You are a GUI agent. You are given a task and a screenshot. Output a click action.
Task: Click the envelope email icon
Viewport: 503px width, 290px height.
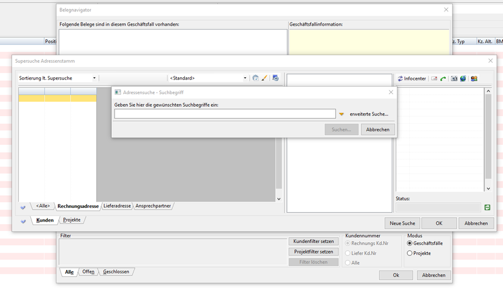(x=434, y=78)
